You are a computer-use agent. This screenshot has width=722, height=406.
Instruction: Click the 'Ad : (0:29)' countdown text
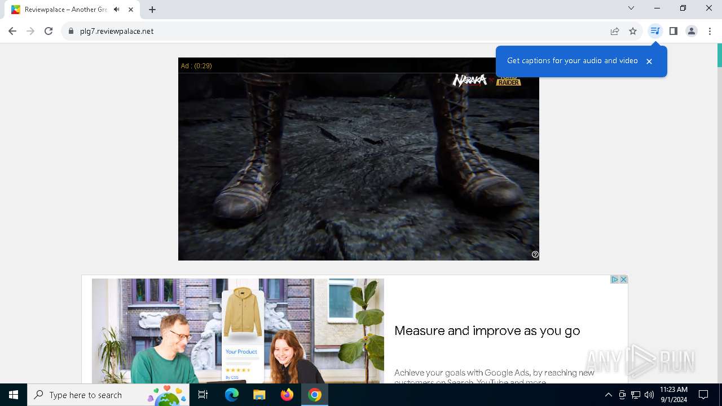point(196,66)
